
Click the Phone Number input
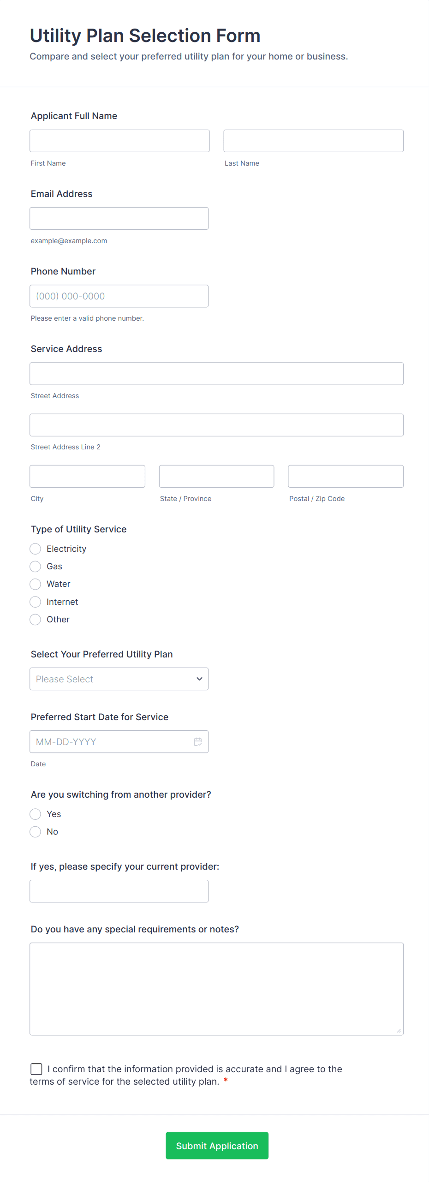[x=119, y=296]
